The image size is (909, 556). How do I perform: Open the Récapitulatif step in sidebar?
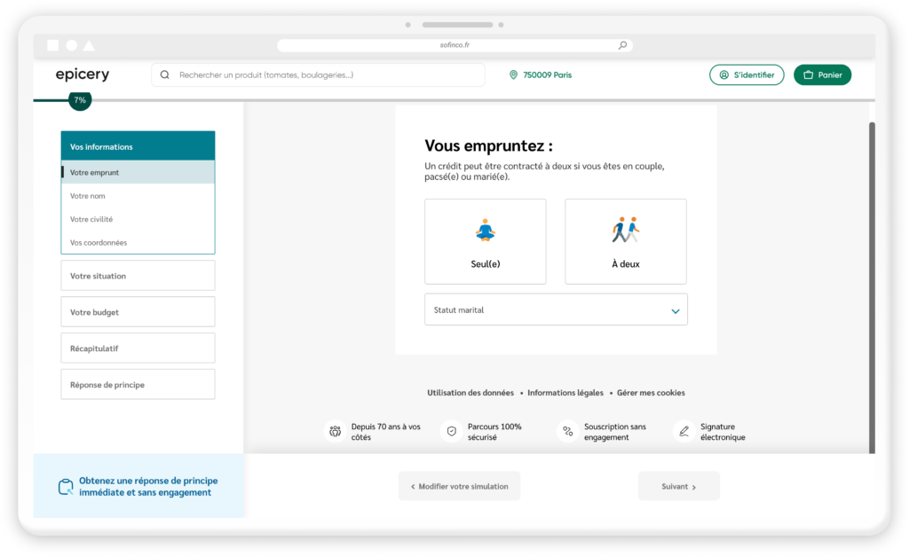pyautogui.click(x=138, y=348)
